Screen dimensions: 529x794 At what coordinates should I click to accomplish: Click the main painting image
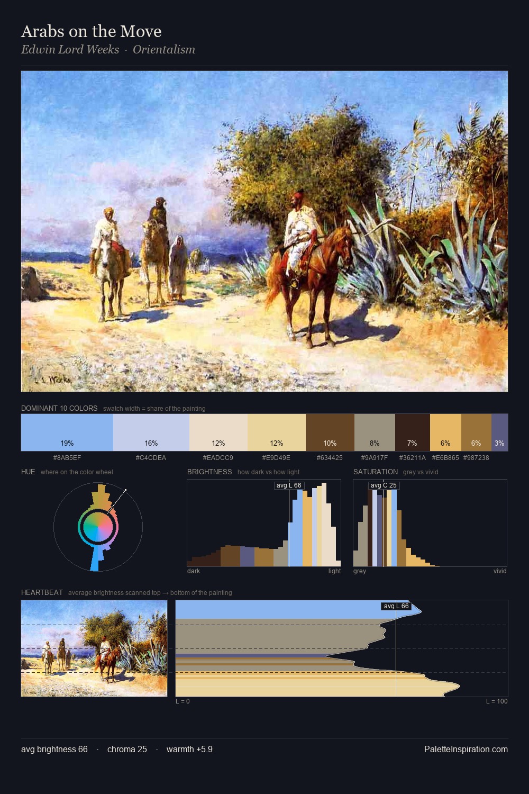pyautogui.click(x=264, y=231)
